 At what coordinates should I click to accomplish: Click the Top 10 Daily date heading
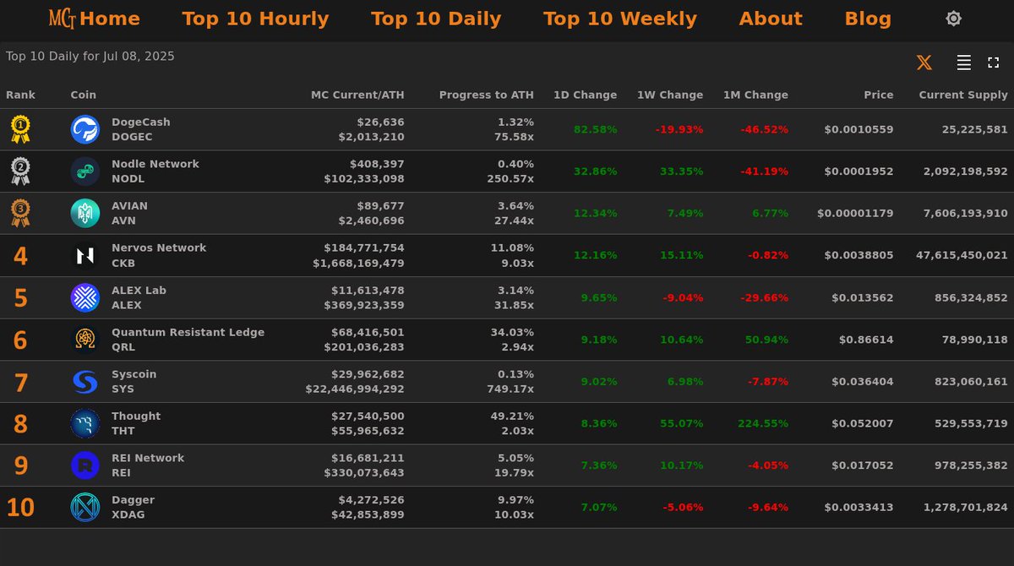90,57
